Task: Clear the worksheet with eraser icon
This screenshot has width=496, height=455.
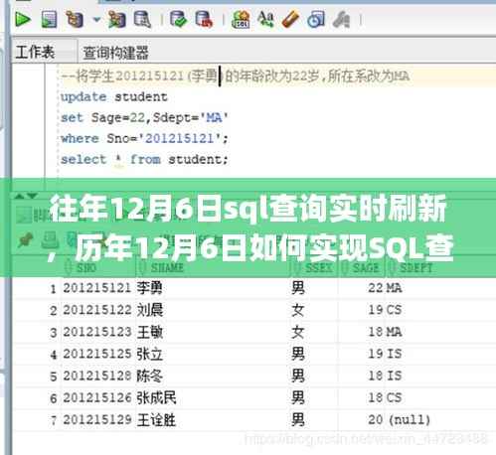Action: coord(290,19)
